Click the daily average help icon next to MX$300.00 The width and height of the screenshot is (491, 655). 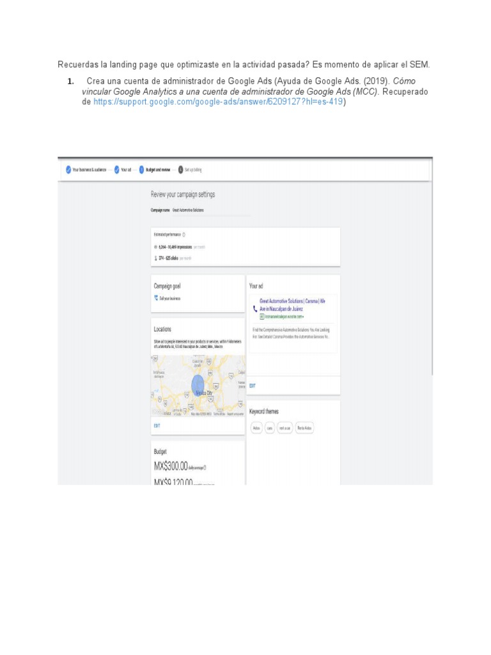tap(205, 468)
